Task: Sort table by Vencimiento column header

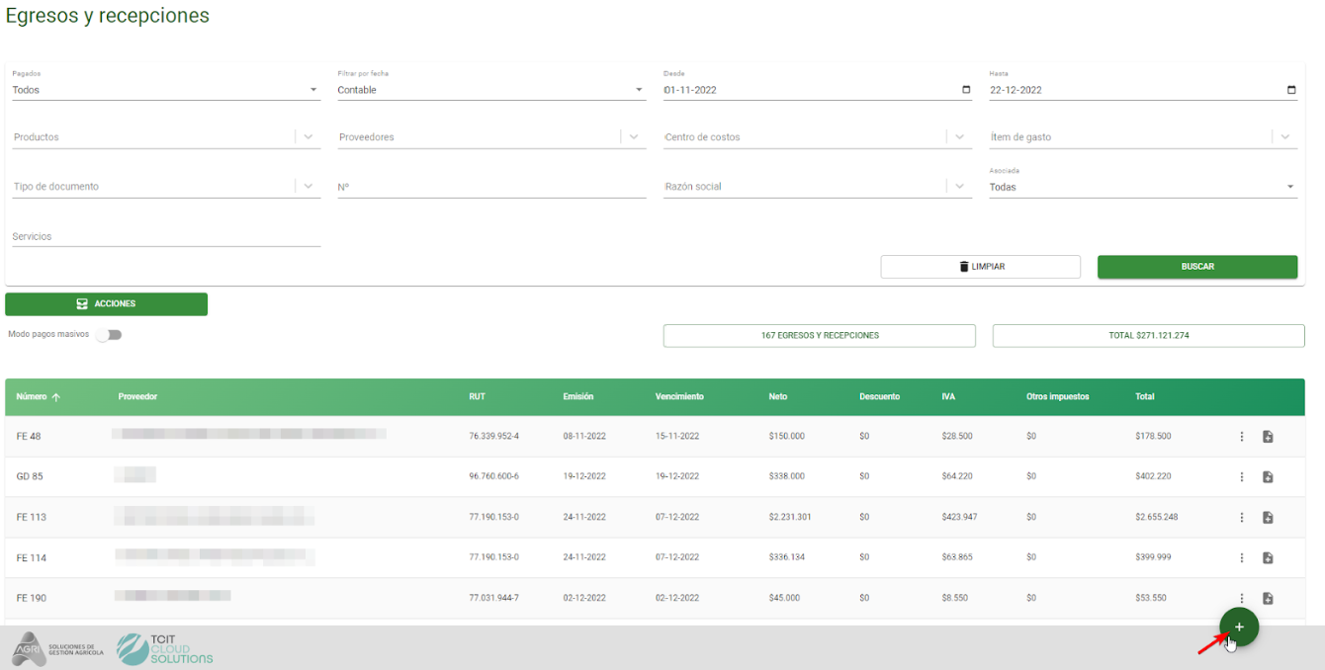Action: (x=679, y=397)
